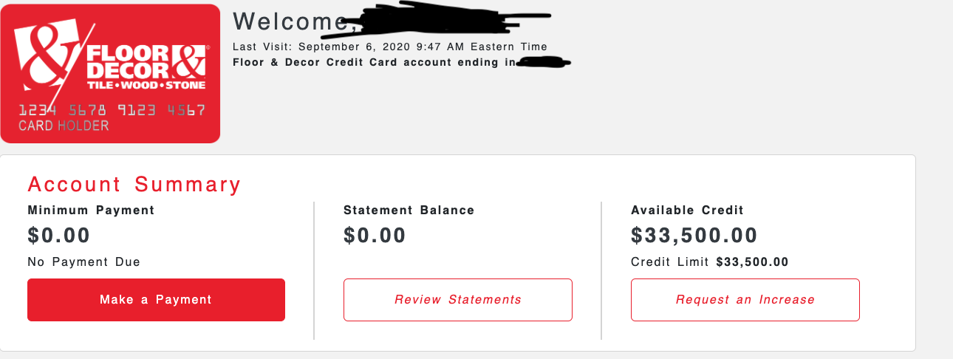The width and height of the screenshot is (953, 359).
Task: Click the TILE WOOD STONE tagline on card
Action: 146,86
